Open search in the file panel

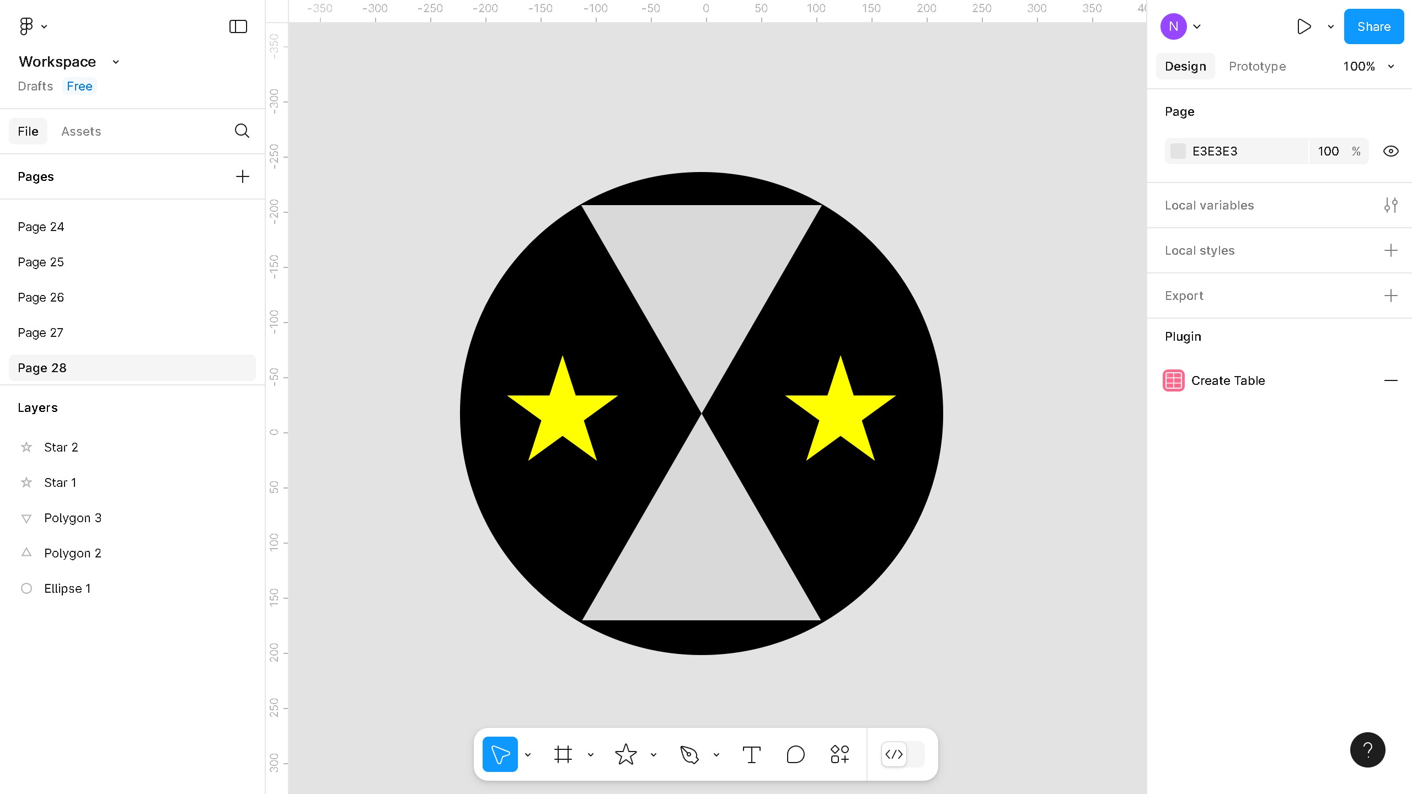tap(242, 131)
